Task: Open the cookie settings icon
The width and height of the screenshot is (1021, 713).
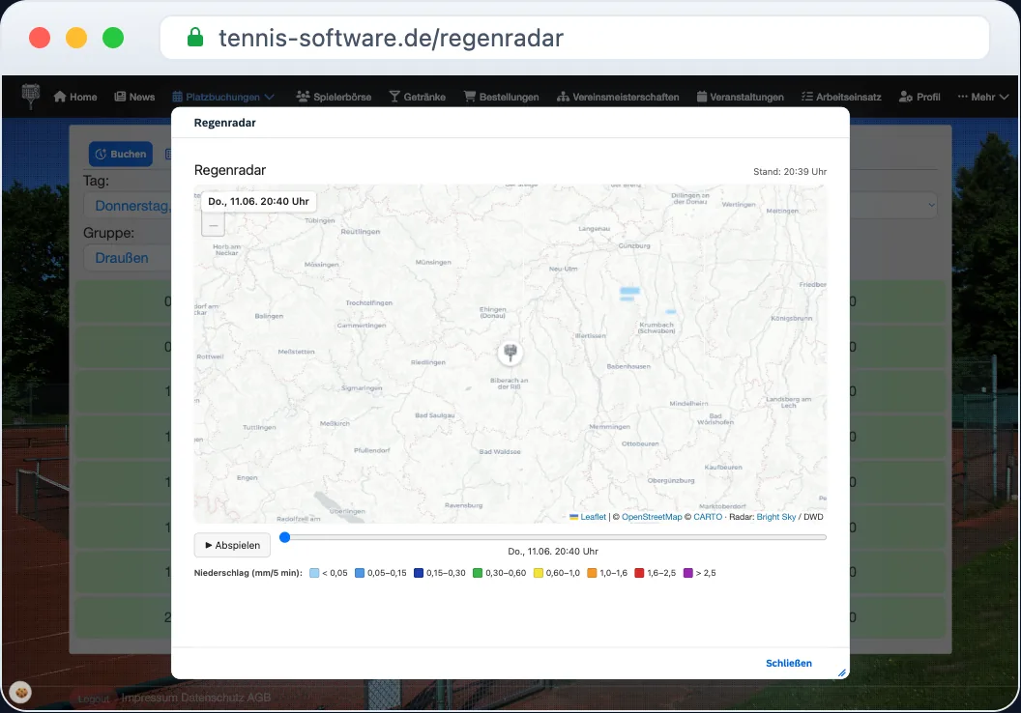Action: [x=21, y=693]
